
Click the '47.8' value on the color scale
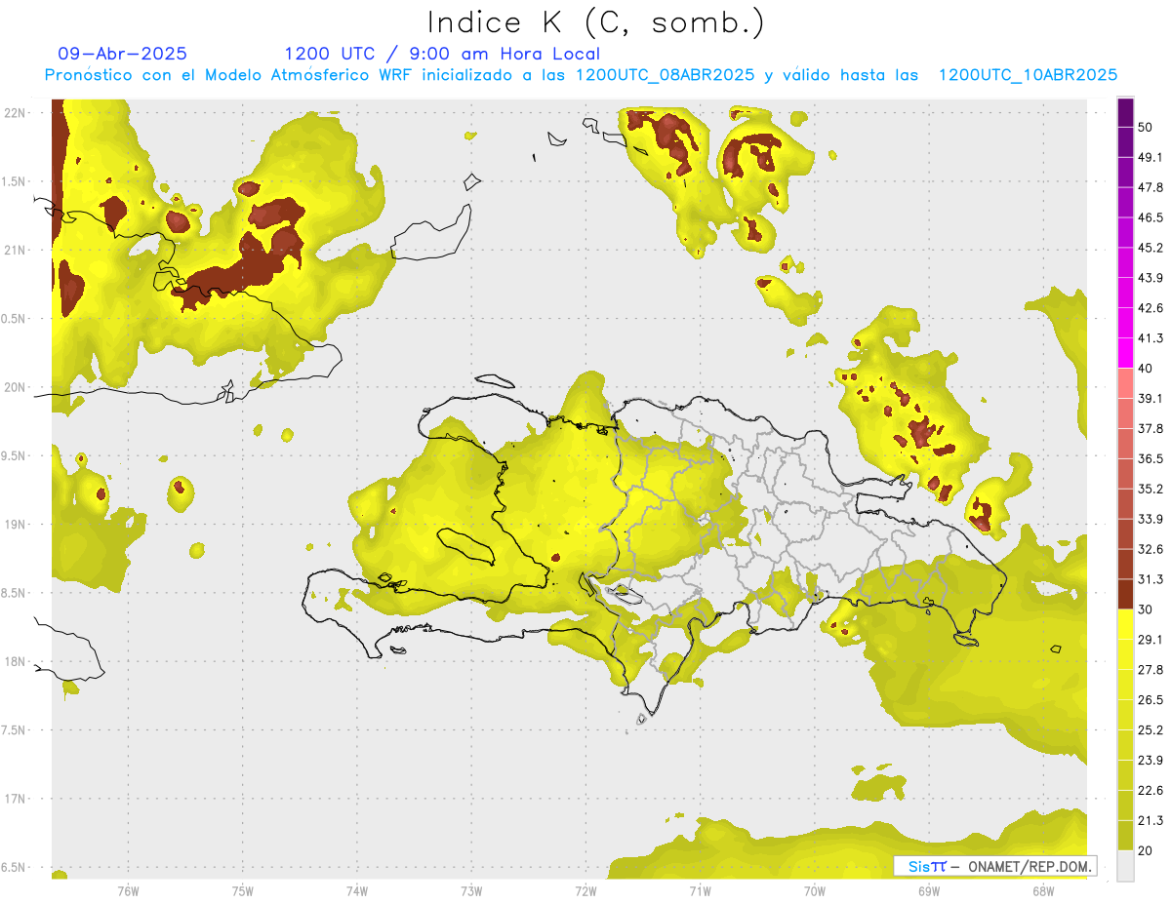[x=1151, y=187]
